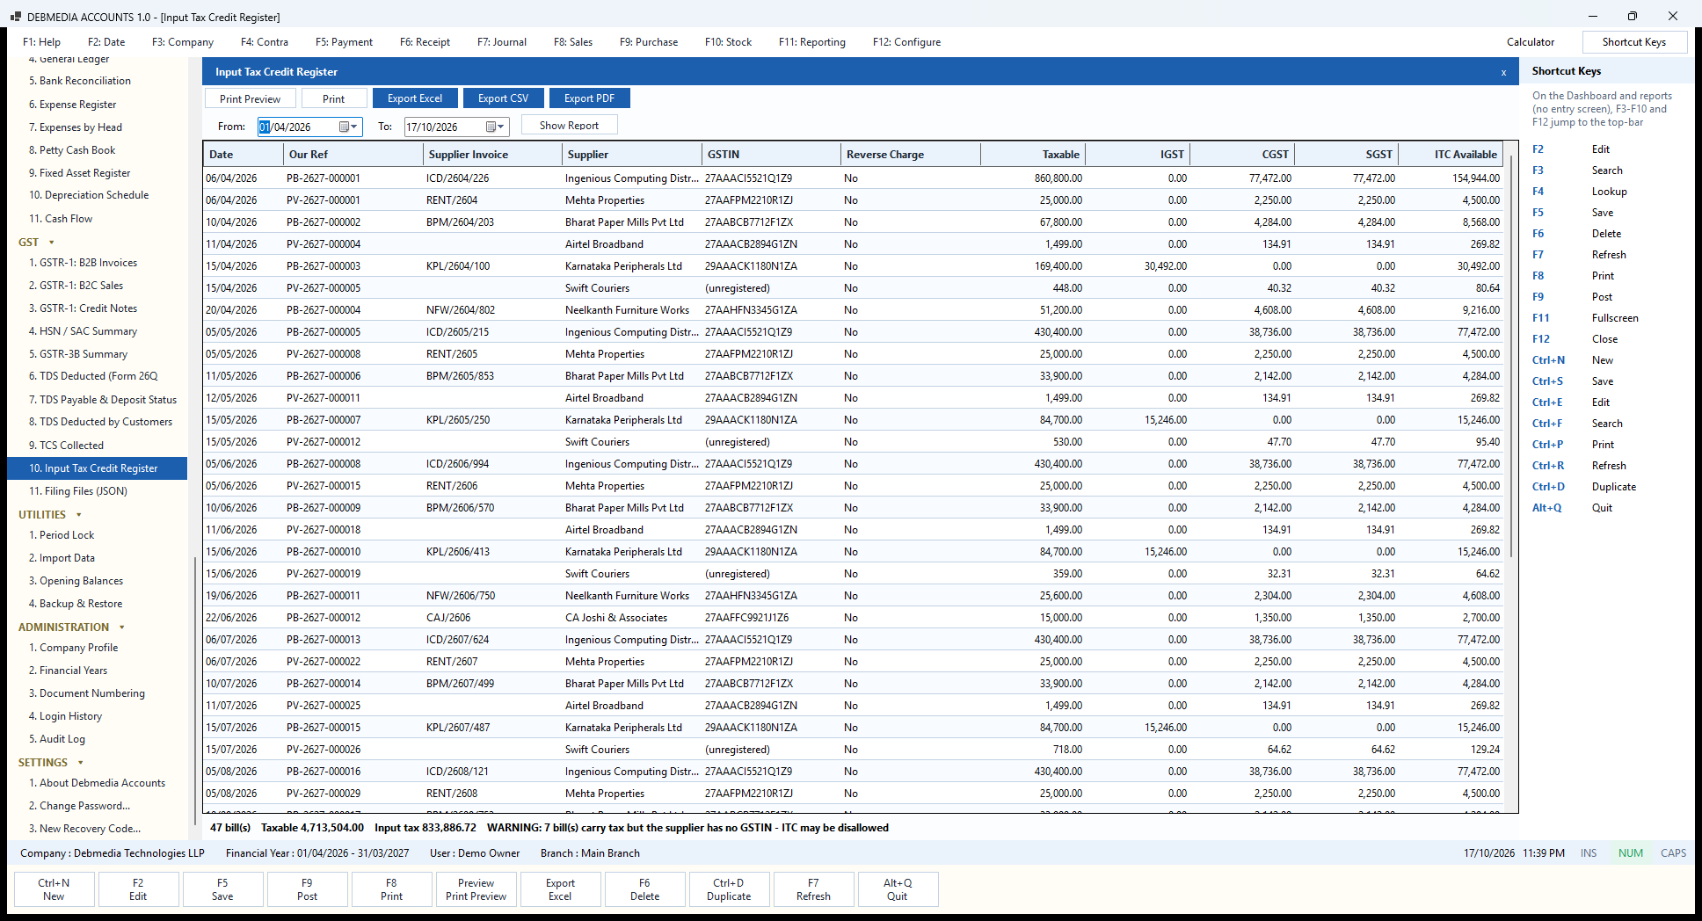Collapse the GST sidebar section

coord(51,243)
